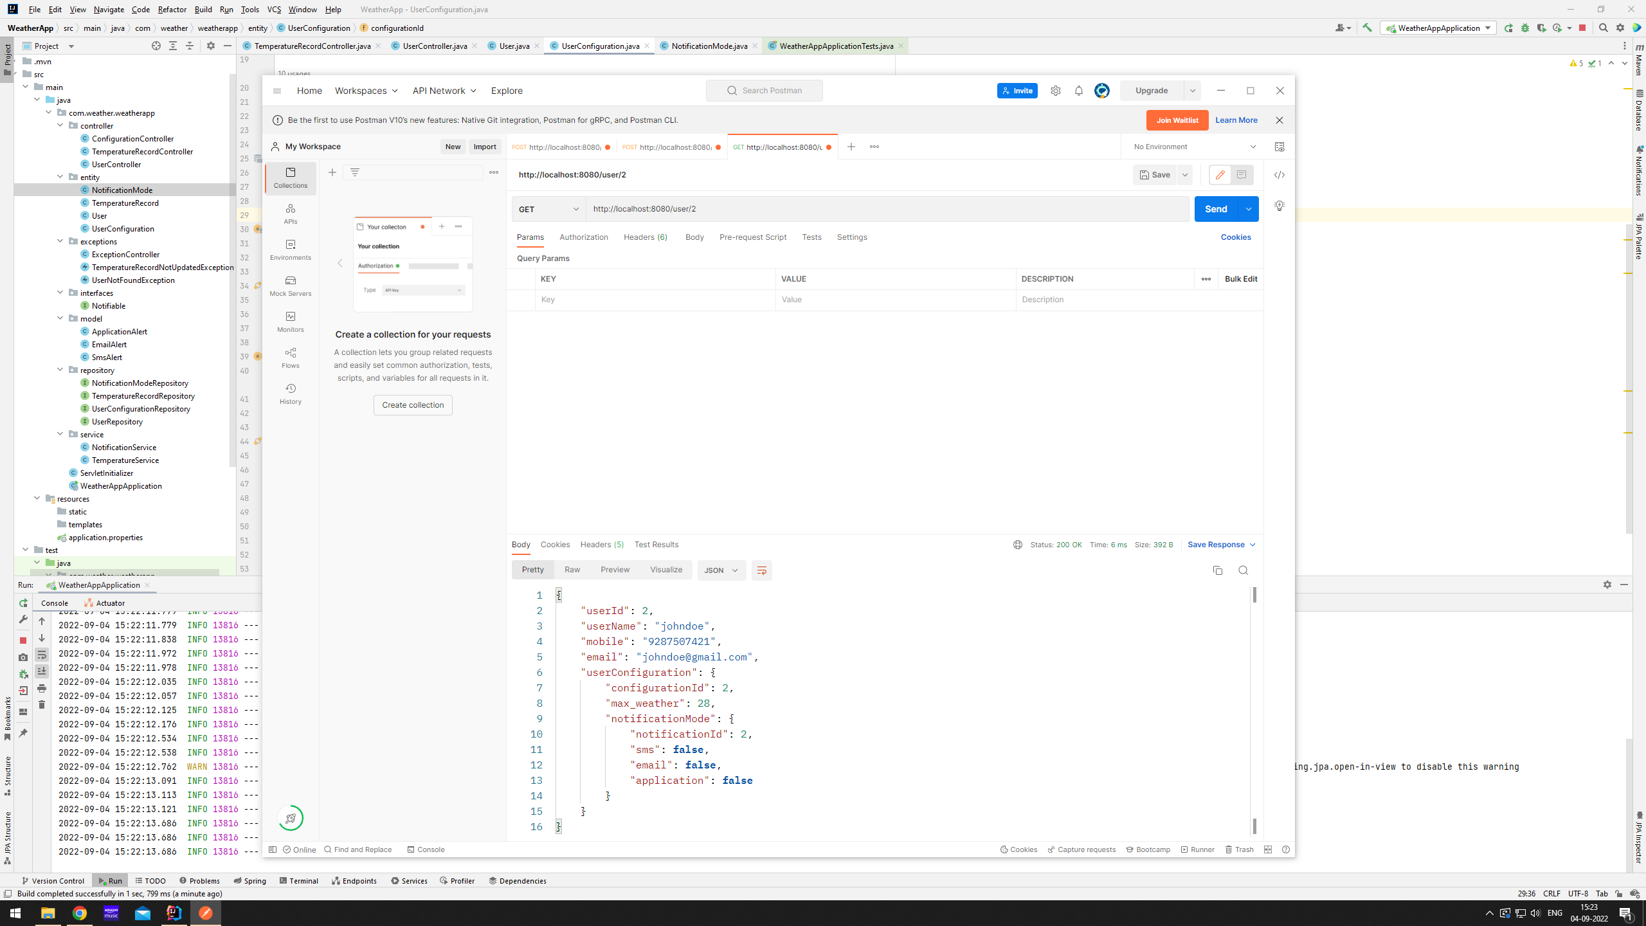Search within the response body
Viewport: 1646px width, 926px height.
point(1243,570)
